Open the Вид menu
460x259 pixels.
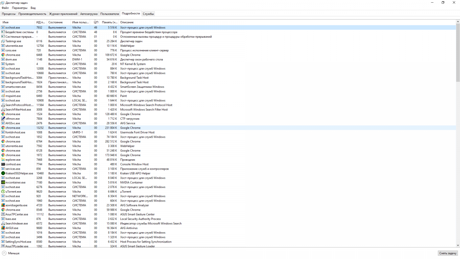[x=33, y=8]
